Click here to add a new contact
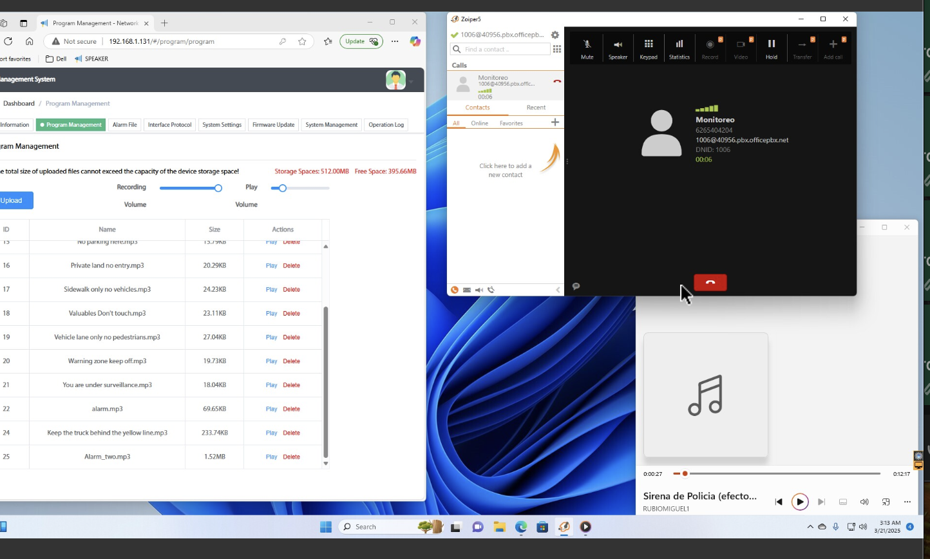Viewport: 930px width, 559px height. click(x=506, y=170)
